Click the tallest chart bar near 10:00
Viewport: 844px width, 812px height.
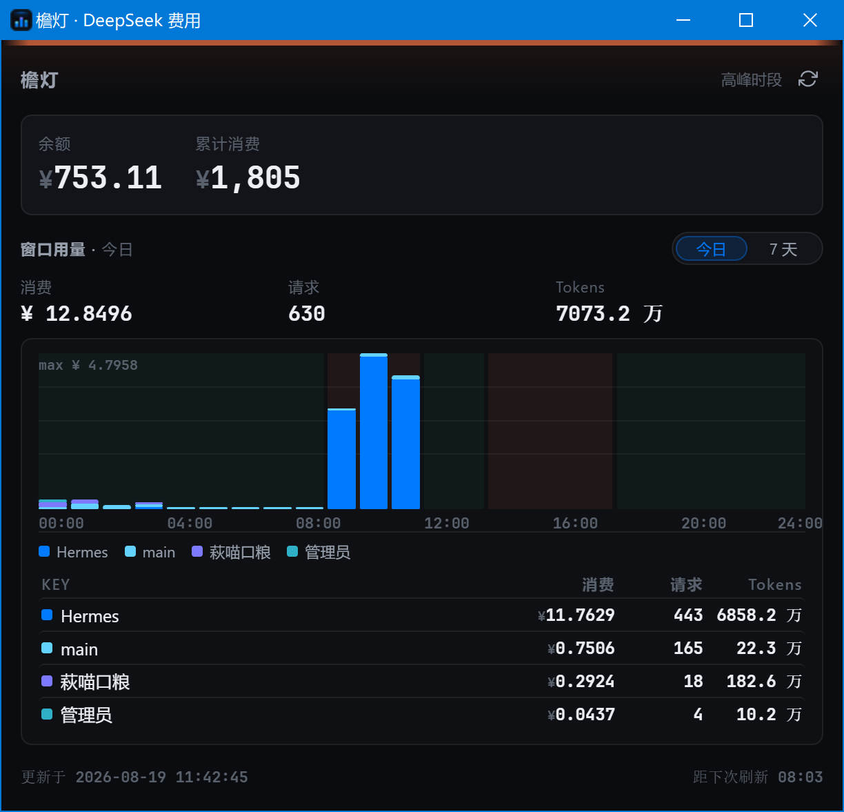[374, 431]
